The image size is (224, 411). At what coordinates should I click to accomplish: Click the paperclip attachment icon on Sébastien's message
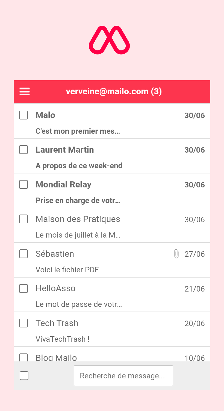(x=176, y=254)
